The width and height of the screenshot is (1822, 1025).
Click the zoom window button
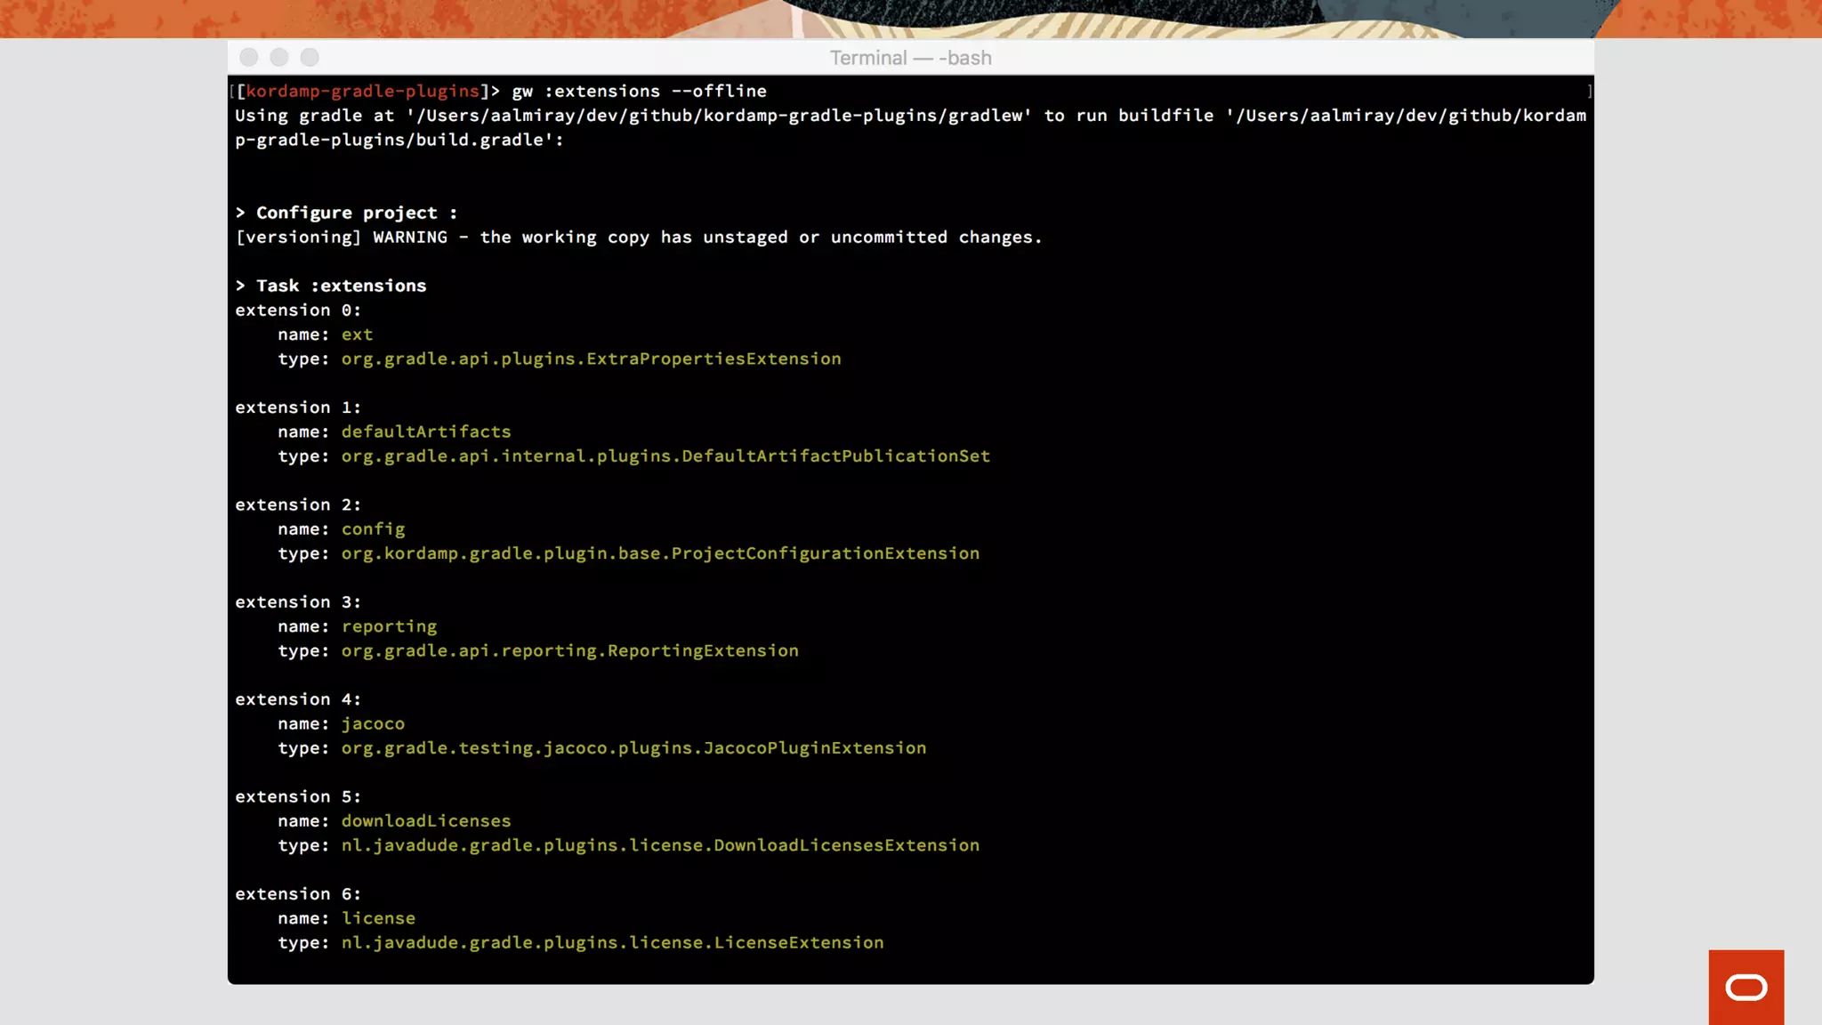point(310,58)
